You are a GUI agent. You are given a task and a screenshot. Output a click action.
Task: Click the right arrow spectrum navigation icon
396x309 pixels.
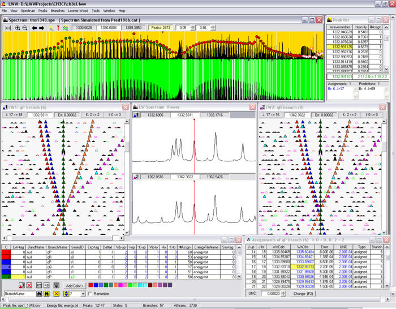click(x=41, y=28)
